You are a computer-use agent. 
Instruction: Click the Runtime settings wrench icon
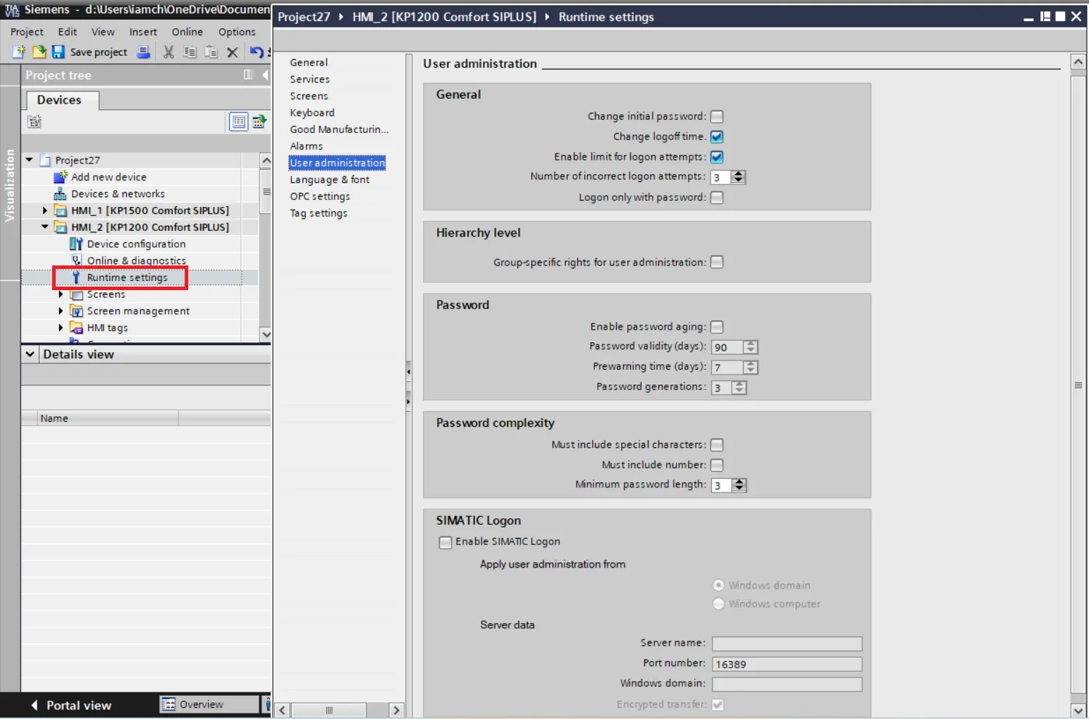[x=76, y=277]
